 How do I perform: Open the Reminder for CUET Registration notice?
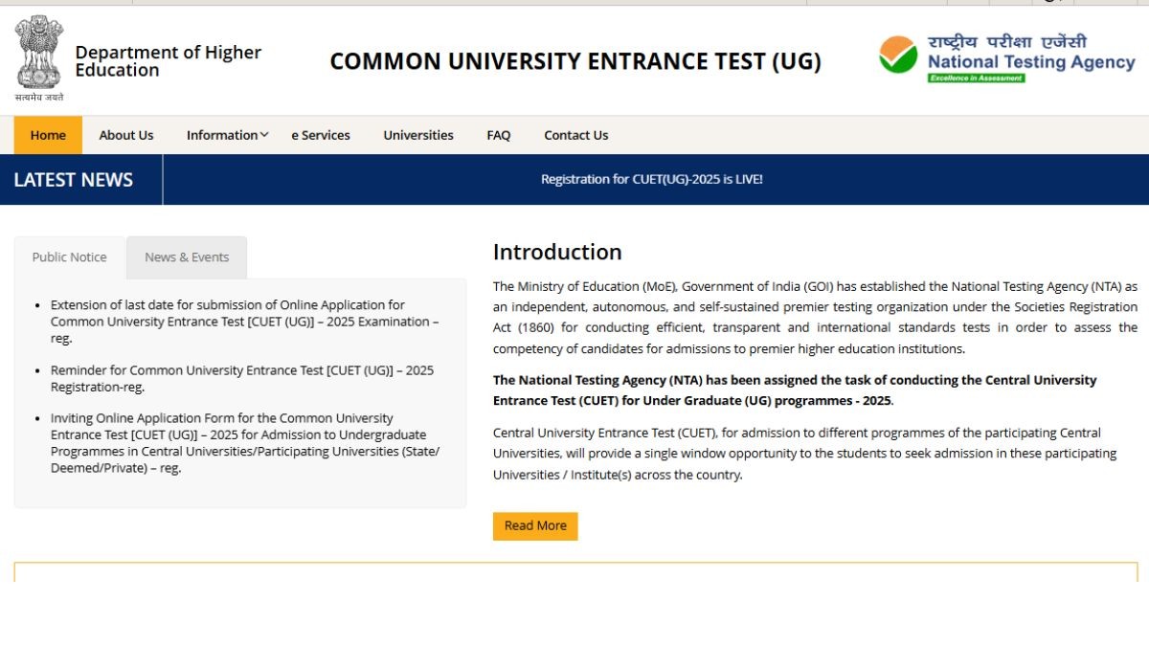(241, 378)
